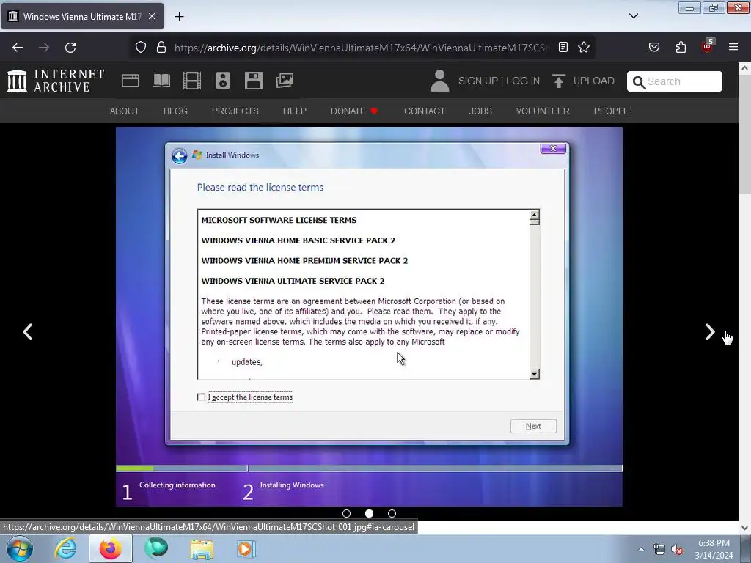The width and height of the screenshot is (751, 563).
Task: Open the uBlock Origin extension icon
Action: pyautogui.click(x=708, y=46)
